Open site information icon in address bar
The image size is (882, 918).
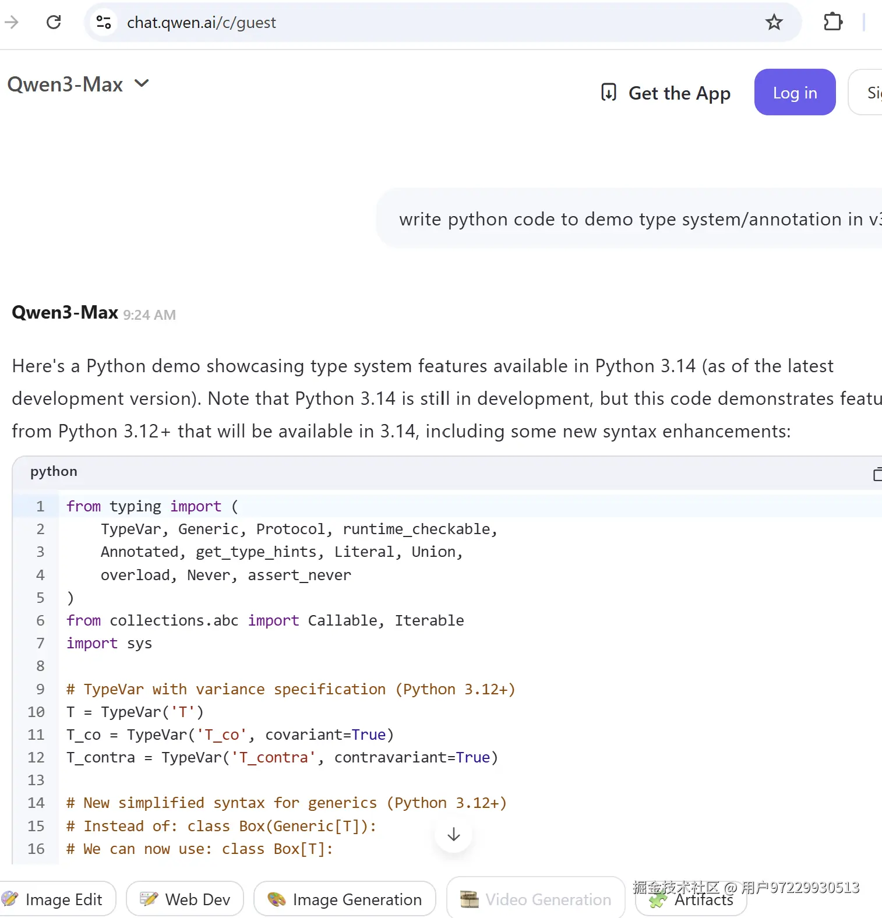[x=104, y=22]
